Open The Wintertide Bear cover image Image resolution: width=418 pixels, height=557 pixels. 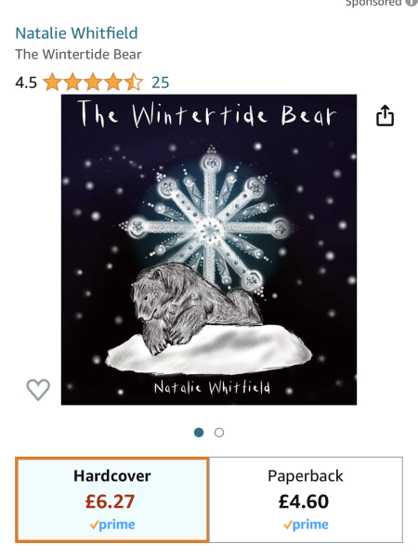209,250
